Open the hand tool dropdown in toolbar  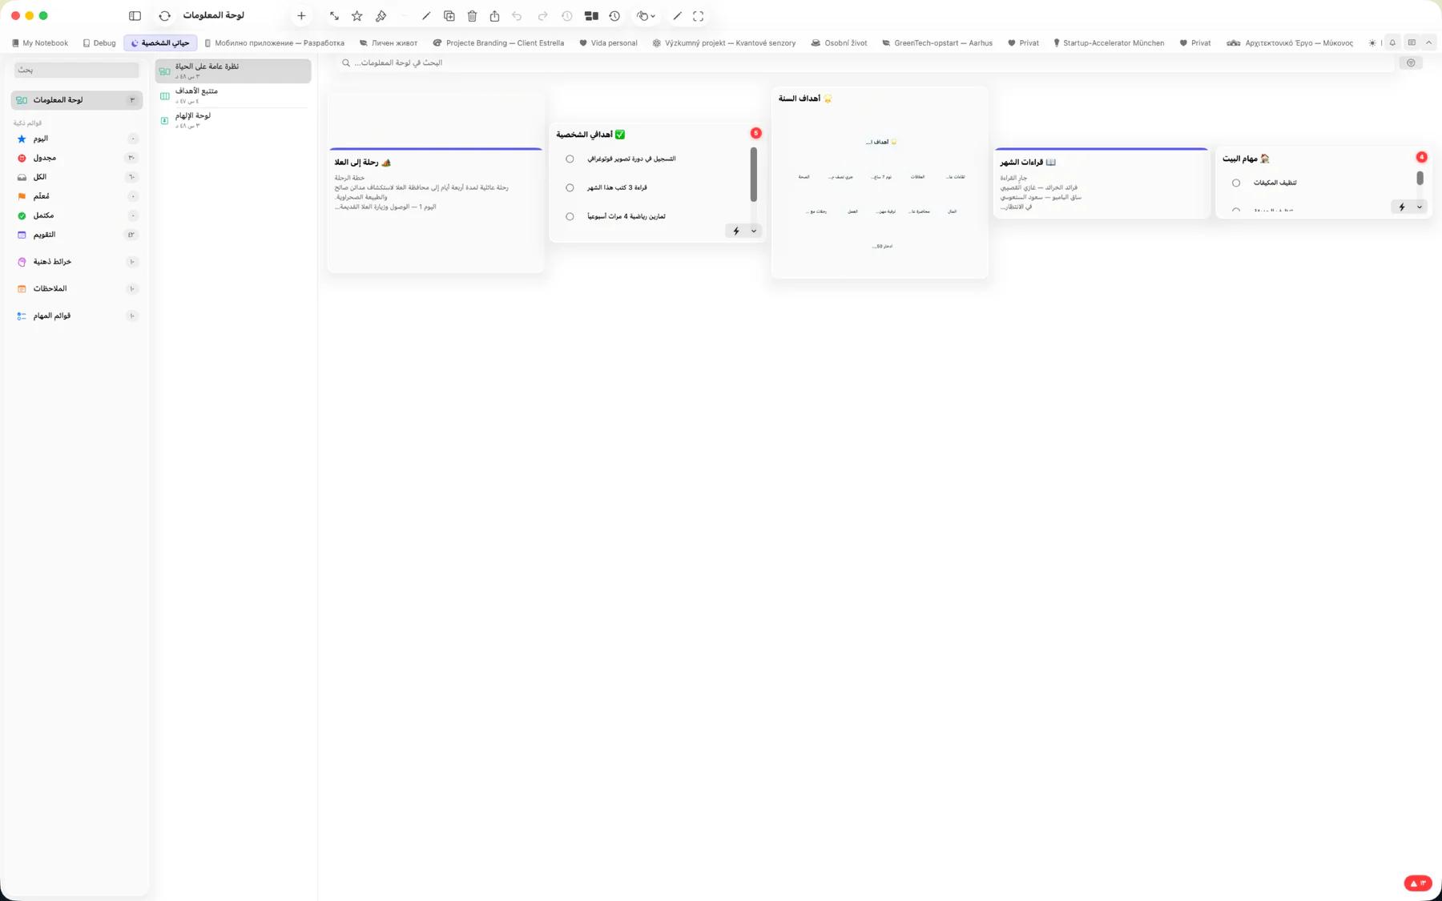click(646, 16)
